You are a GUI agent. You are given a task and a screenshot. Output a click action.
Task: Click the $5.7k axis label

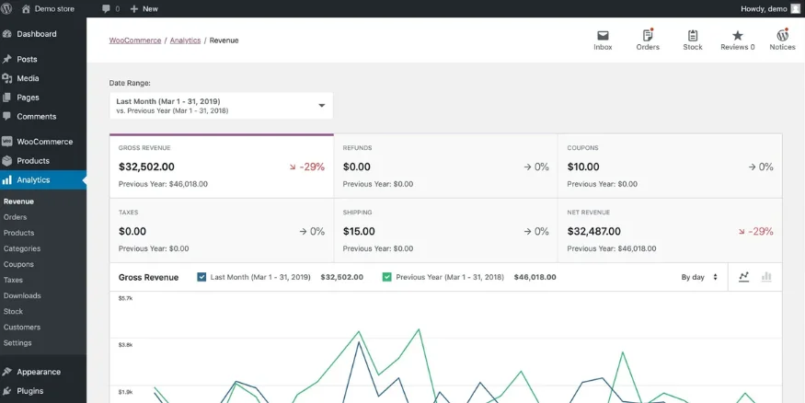[x=126, y=298]
